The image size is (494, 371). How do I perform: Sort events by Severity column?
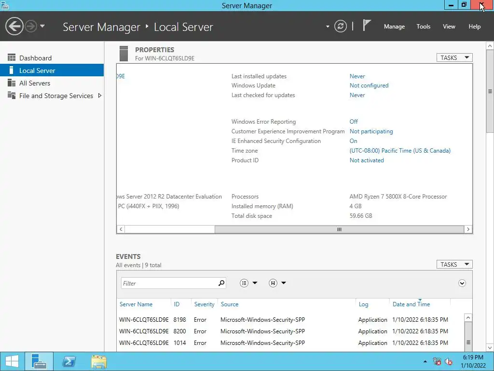point(204,304)
